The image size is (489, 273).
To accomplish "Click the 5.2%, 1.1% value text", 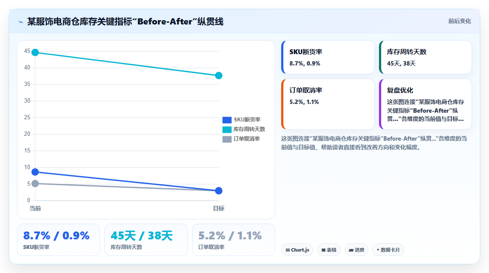I will tap(304, 102).
